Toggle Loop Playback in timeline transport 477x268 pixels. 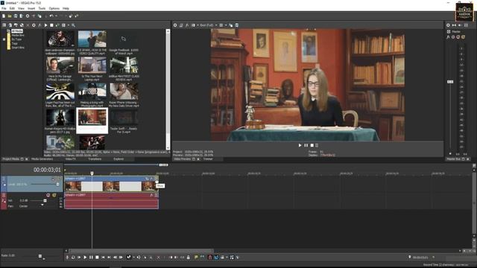(x=73, y=258)
